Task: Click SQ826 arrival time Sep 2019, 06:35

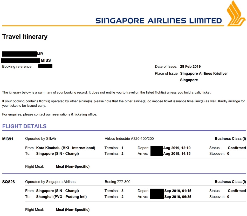Action: (178, 197)
